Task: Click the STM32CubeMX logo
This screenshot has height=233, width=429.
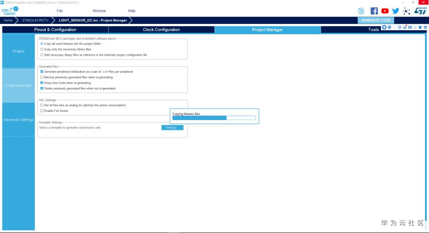Action: pyautogui.click(x=10, y=11)
